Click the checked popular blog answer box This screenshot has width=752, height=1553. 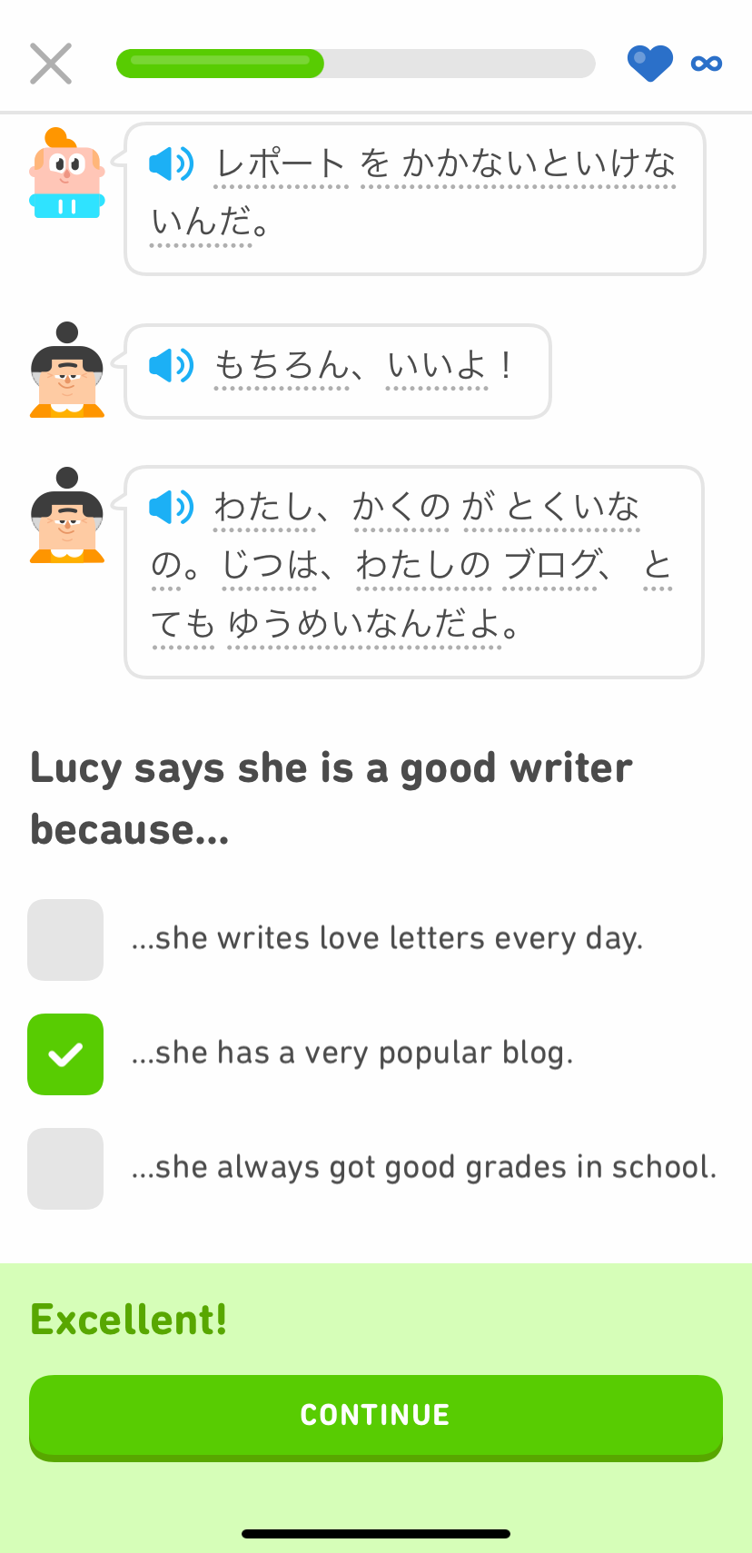[65, 1054]
